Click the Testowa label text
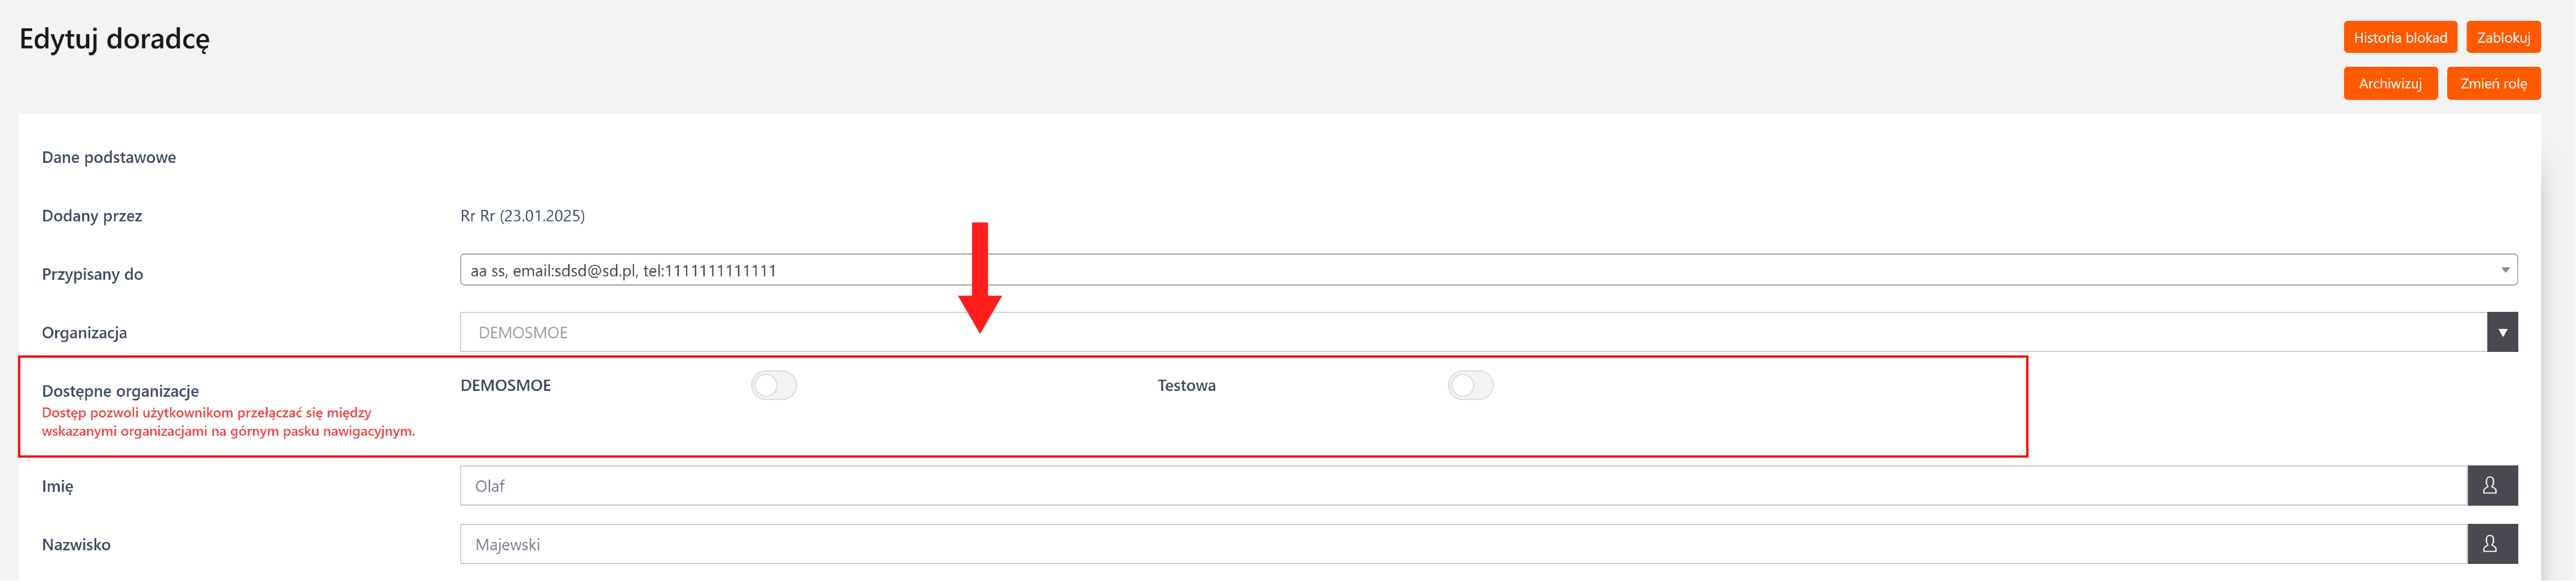The height and width of the screenshot is (581, 2576). (1186, 386)
